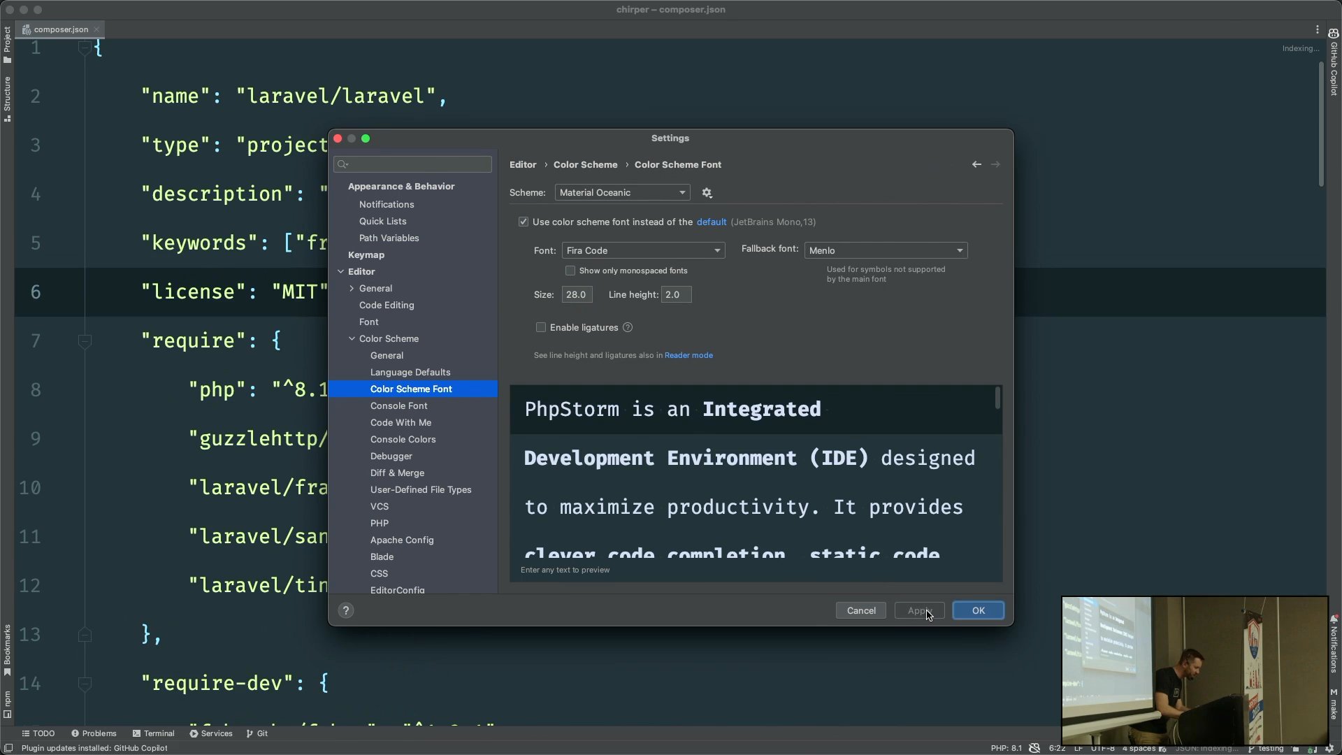
Task: Open the Problems tool window
Action: [x=94, y=733]
